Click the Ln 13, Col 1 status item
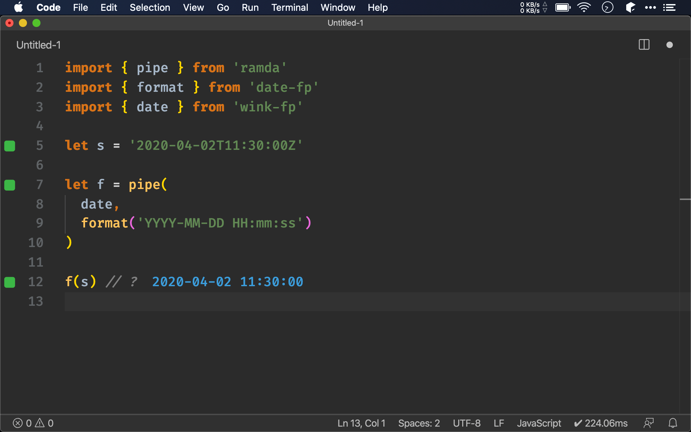Screen dimensions: 691x432 pyautogui.click(x=361, y=423)
